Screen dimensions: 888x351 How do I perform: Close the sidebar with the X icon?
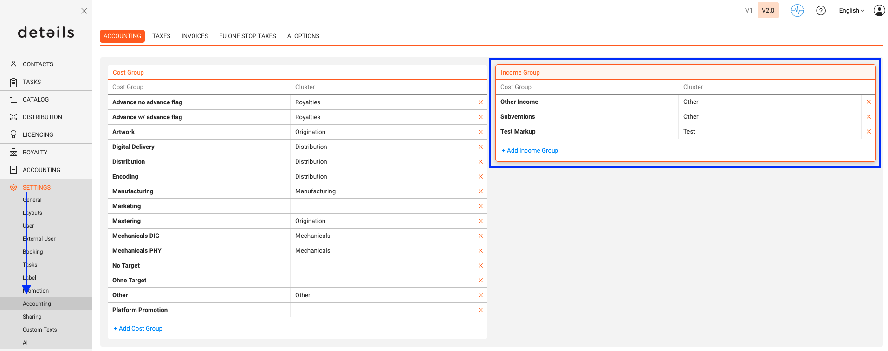pos(84,11)
